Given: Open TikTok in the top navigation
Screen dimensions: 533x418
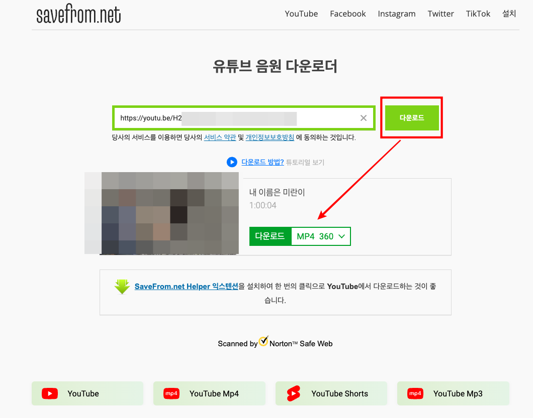Looking at the screenshot, I should [478, 14].
